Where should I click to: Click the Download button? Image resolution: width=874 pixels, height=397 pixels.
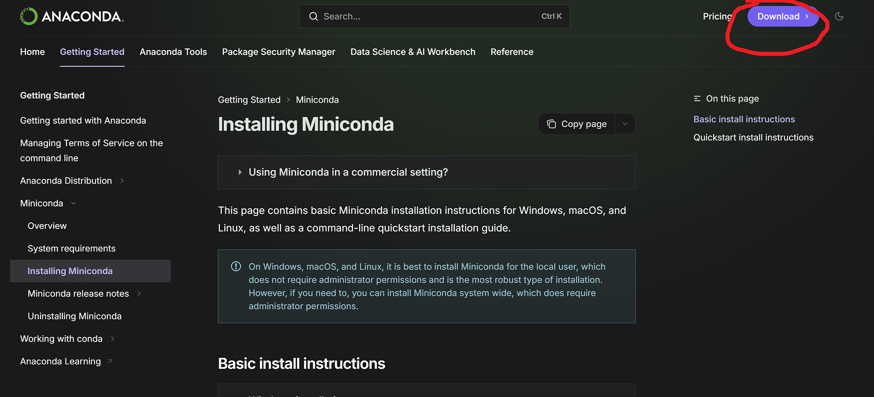click(x=782, y=16)
